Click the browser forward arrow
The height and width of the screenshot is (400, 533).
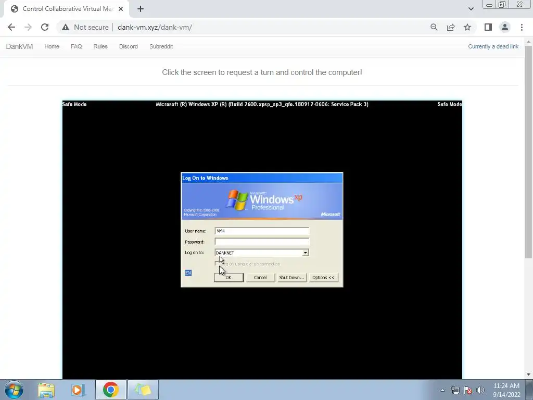click(x=28, y=27)
